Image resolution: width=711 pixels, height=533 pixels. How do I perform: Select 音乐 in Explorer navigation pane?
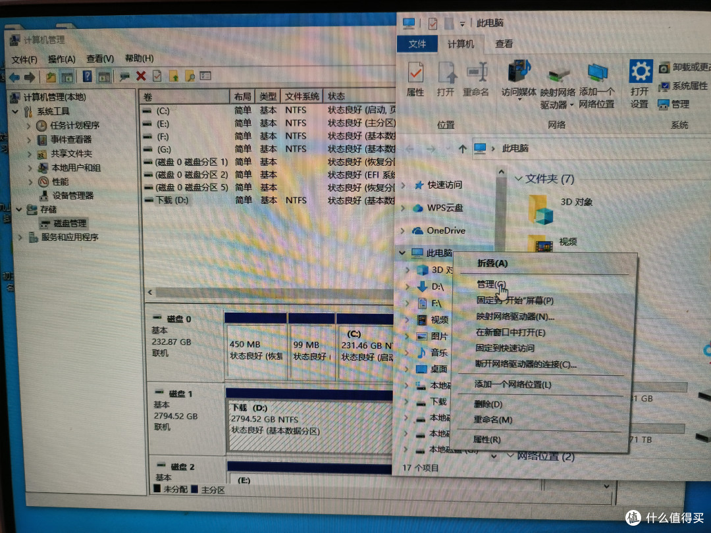click(433, 352)
